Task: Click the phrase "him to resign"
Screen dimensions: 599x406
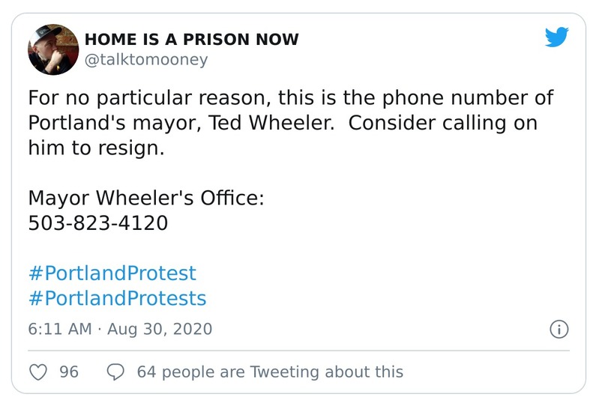Action: (x=95, y=148)
